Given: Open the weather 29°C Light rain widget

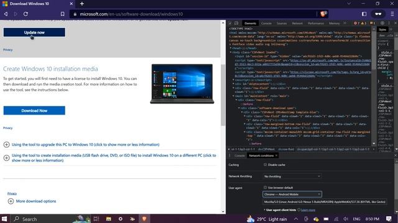Looking at the screenshot, I should [x=267, y=219].
